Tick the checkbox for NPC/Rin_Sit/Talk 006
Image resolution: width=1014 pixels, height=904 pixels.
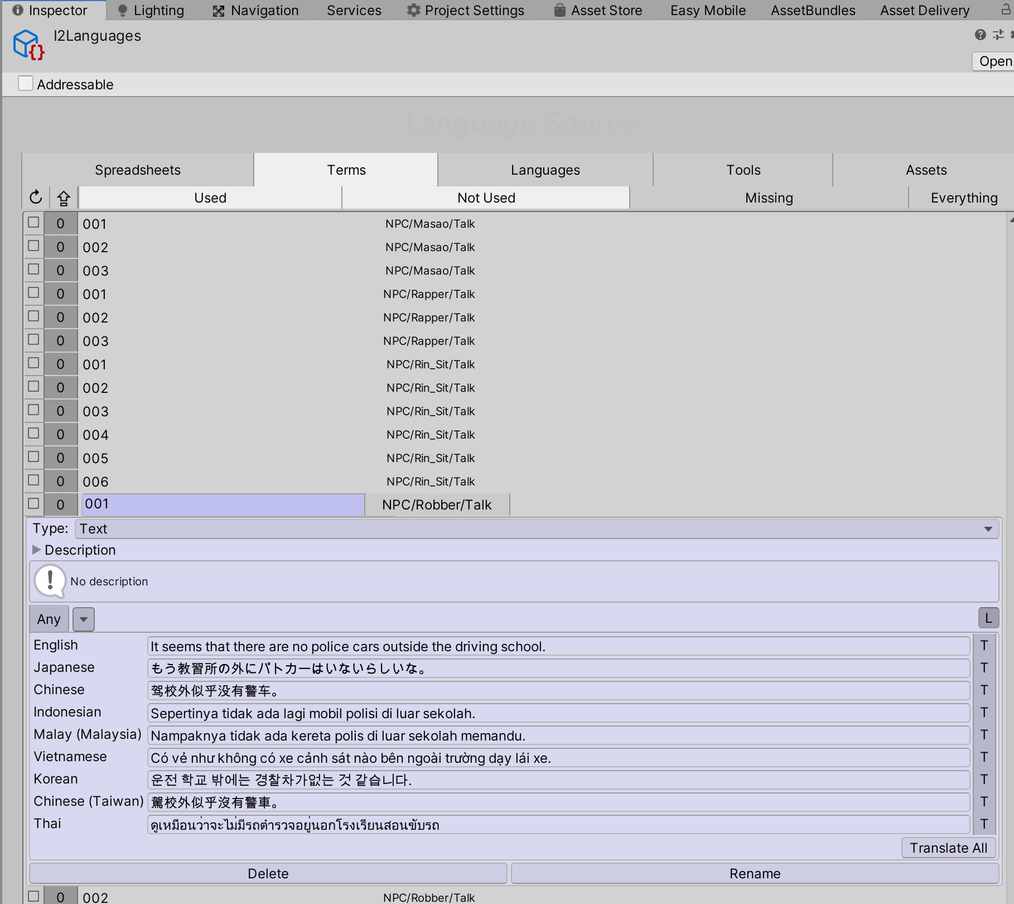pyautogui.click(x=33, y=480)
